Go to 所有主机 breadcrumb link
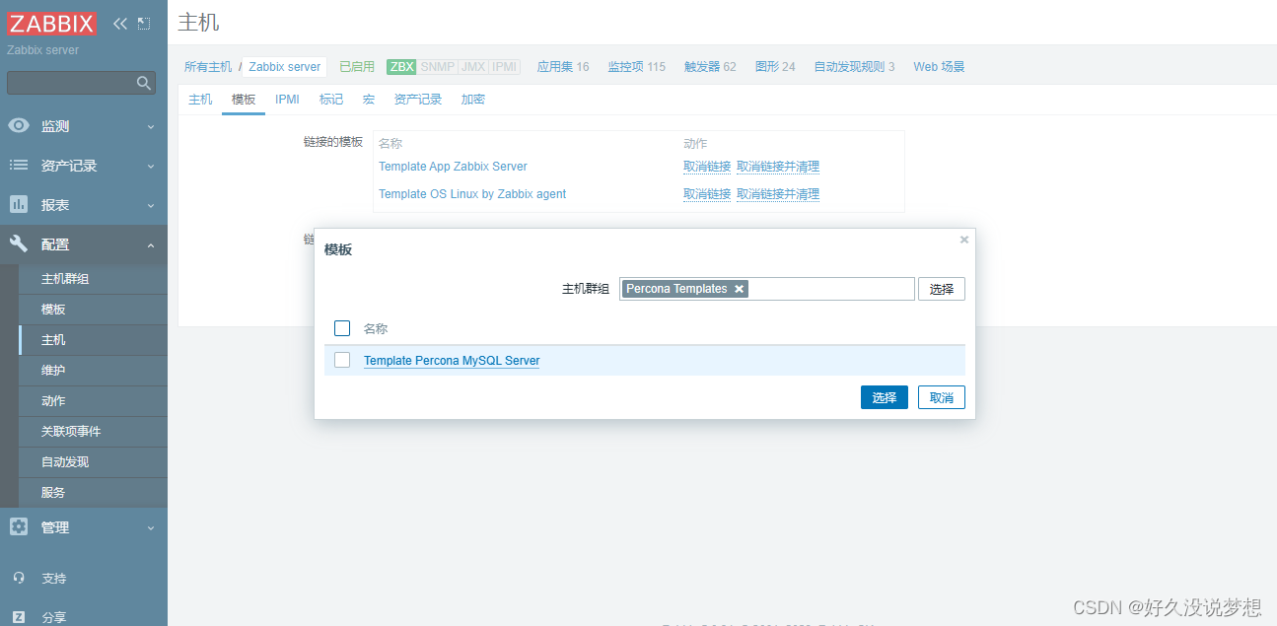Viewport: 1277px width, 626px height. pyautogui.click(x=208, y=67)
